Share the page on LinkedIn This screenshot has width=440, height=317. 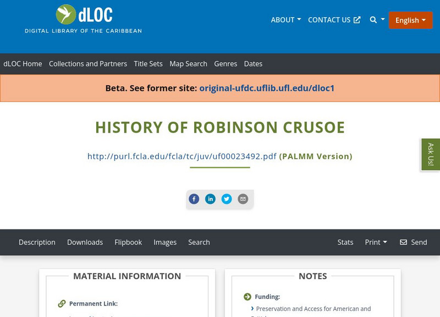[x=211, y=199]
